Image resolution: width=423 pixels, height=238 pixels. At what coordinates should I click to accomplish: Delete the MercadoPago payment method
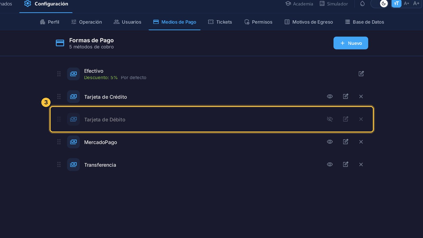(x=361, y=142)
